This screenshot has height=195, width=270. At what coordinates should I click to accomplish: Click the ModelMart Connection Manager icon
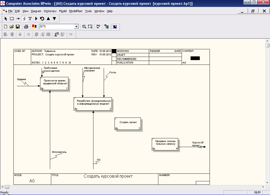click(57, 35)
